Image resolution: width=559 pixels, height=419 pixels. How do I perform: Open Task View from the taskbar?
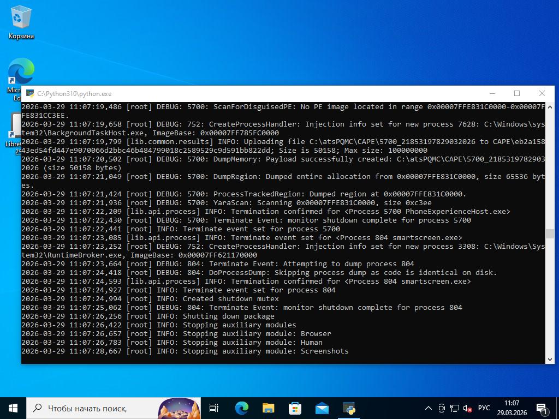pos(214,408)
